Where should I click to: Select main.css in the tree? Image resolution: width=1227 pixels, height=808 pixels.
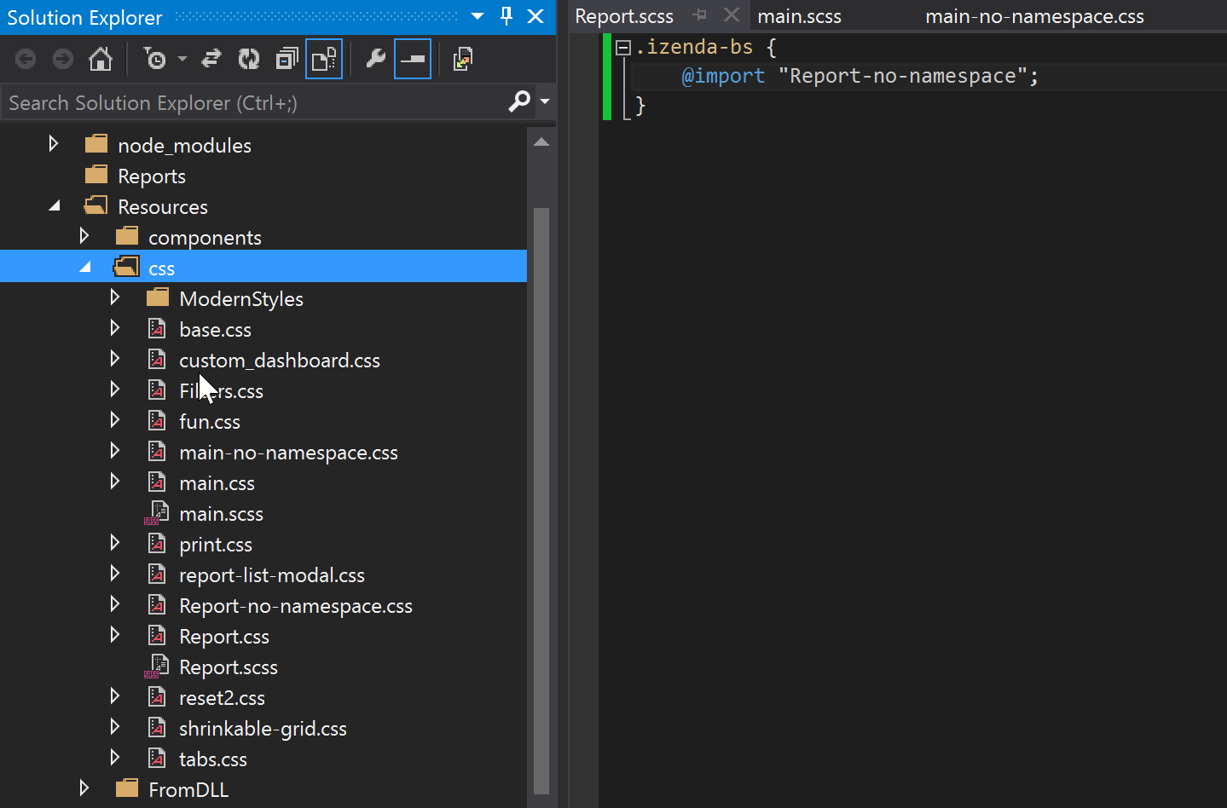click(x=217, y=483)
